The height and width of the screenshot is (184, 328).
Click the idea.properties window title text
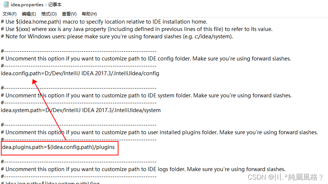[36, 4]
